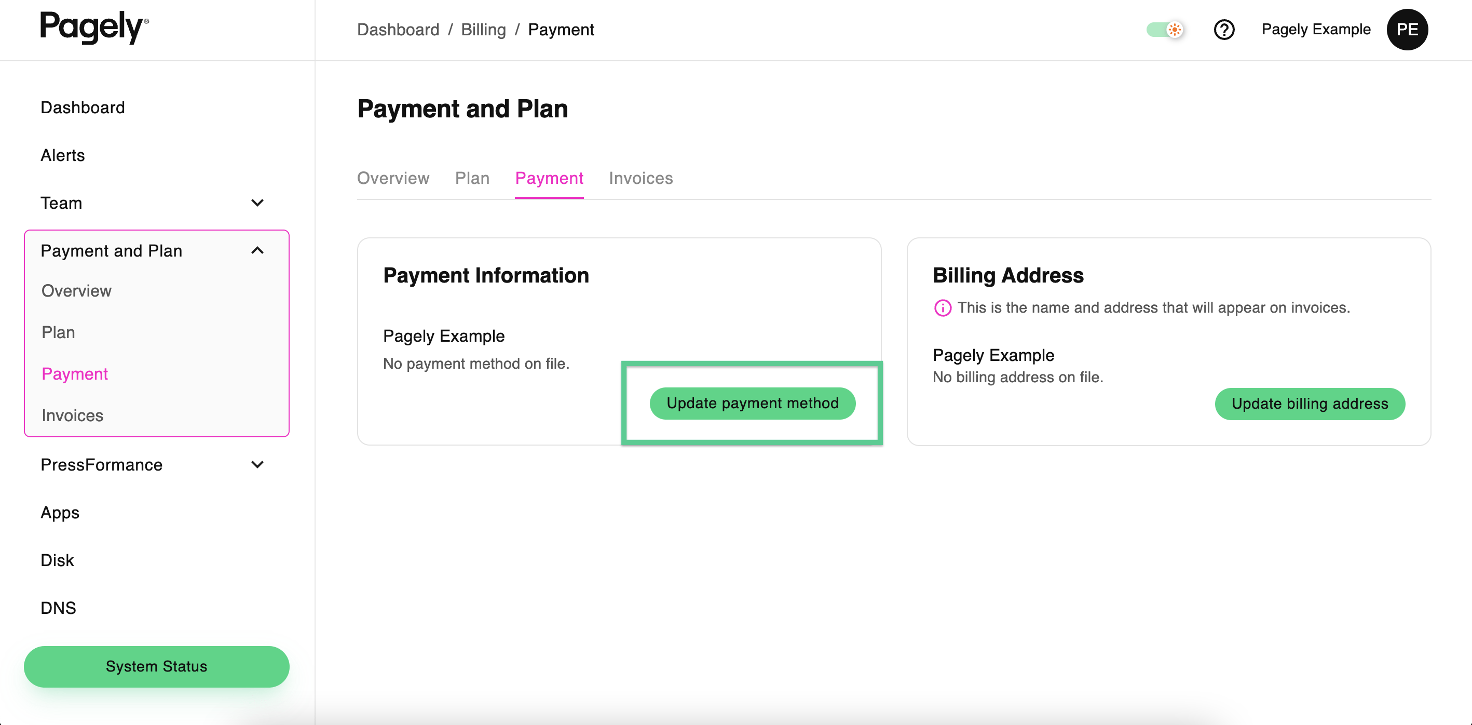Click the System Status button
This screenshot has width=1472, height=725.
(x=157, y=667)
